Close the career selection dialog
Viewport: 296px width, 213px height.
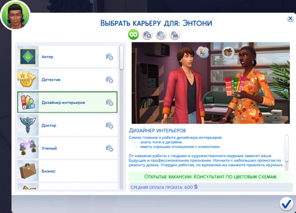click(290, 19)
